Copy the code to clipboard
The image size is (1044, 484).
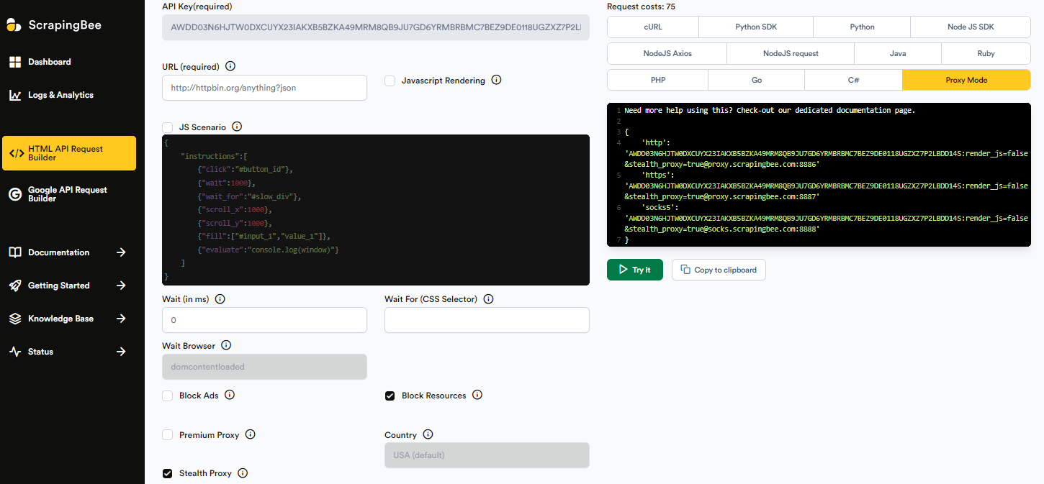click(718, 269)
